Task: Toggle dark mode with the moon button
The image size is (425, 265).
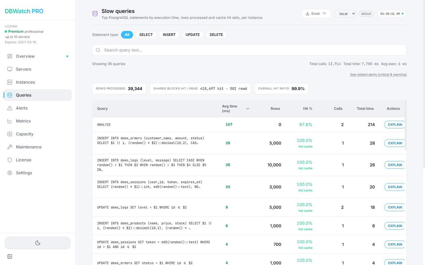Action: click(38, 242)
